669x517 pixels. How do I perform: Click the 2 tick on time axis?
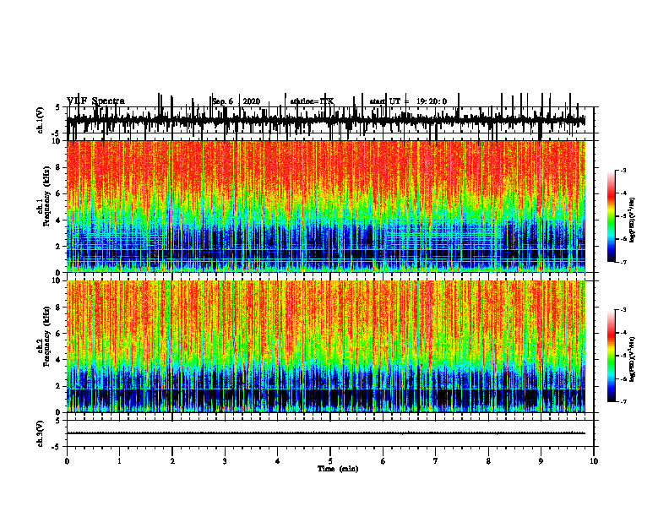[x=172, y=461]
